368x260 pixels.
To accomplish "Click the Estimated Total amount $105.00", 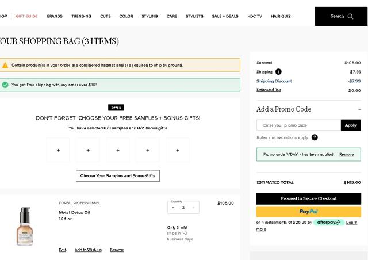I will pos(352,182).
